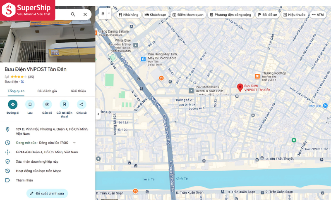The width and height of the screenshot is (331, 206).
Task: Open the Đường đi directions icon
Action: [x=13, y=105]
